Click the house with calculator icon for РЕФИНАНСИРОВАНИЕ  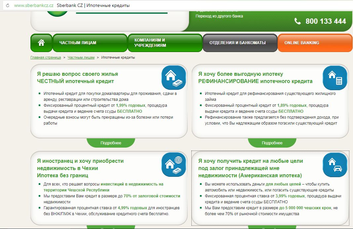[335, 77]
